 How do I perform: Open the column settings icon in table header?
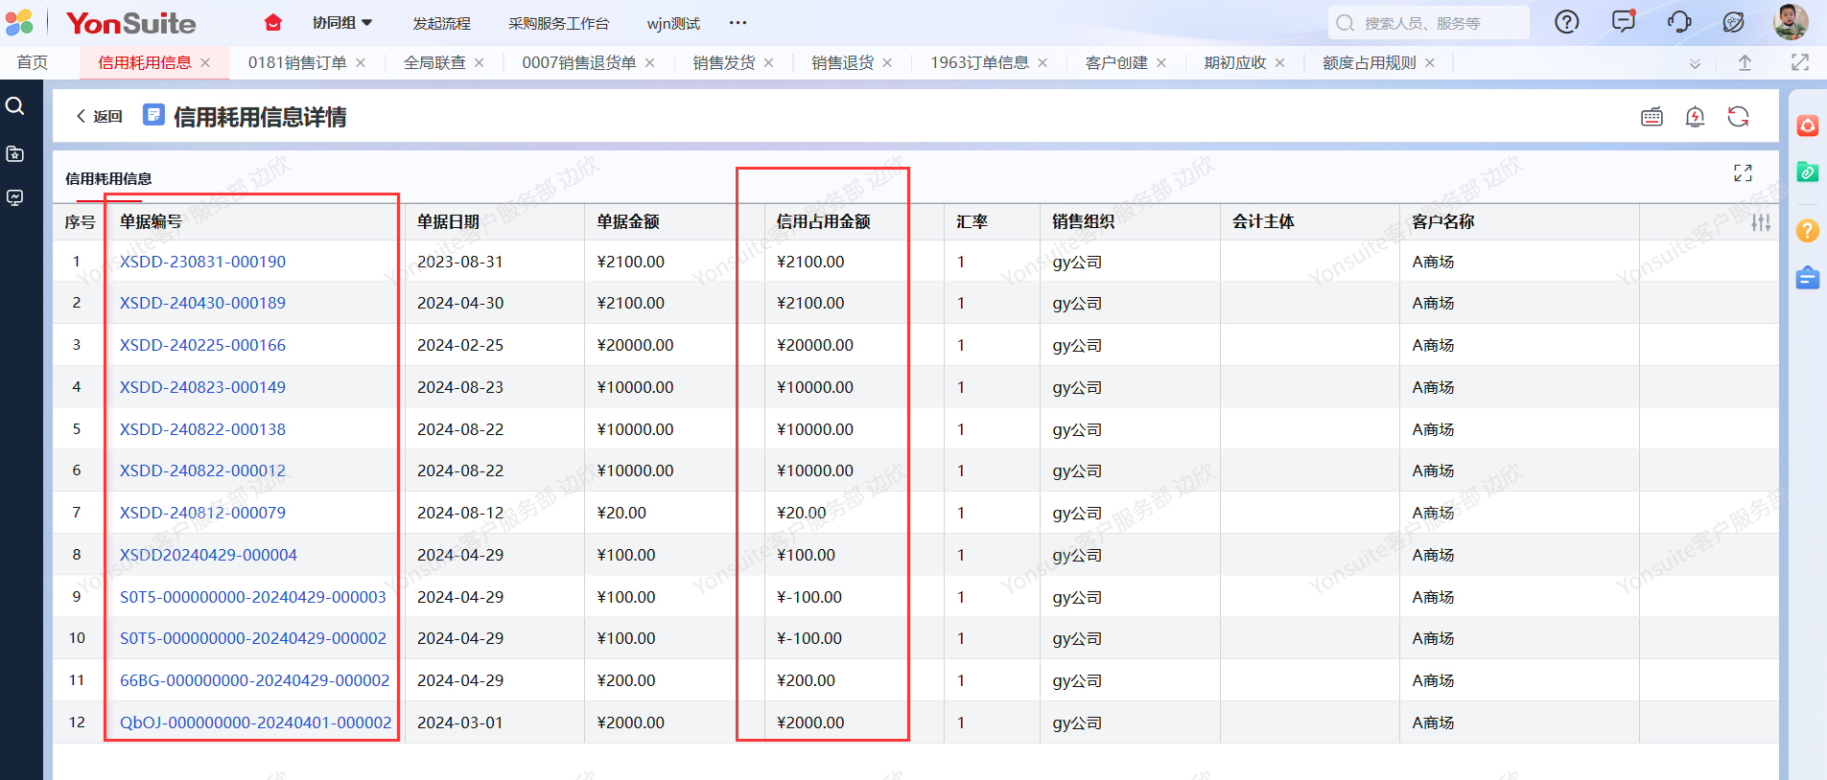[1761, 222]
